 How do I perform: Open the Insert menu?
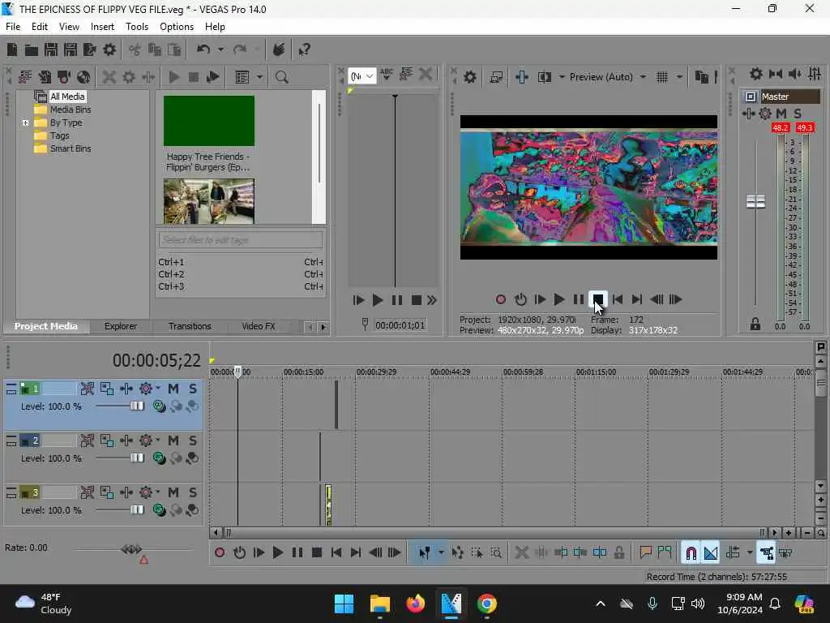(102, 27)
